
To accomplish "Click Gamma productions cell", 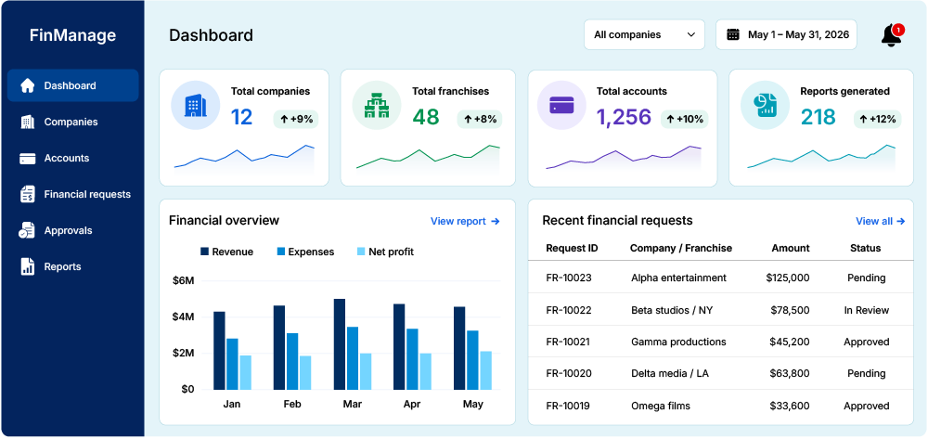I will [x=678, y=342].
